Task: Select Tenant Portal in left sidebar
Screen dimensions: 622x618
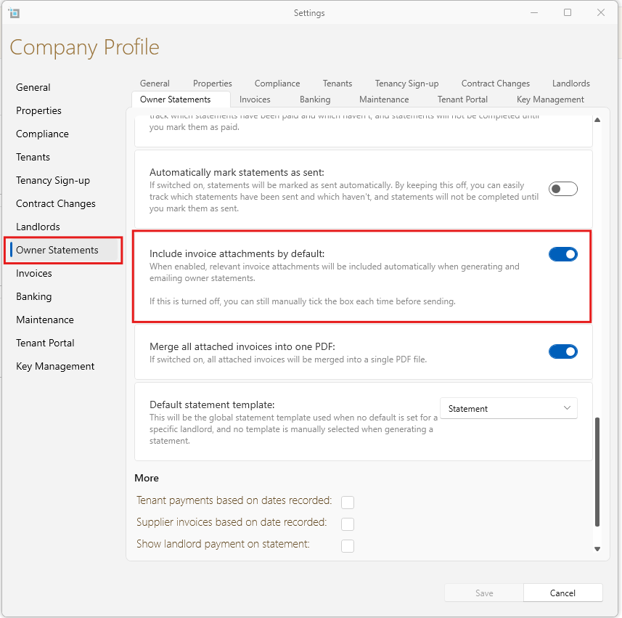Action: pos(45,343)
